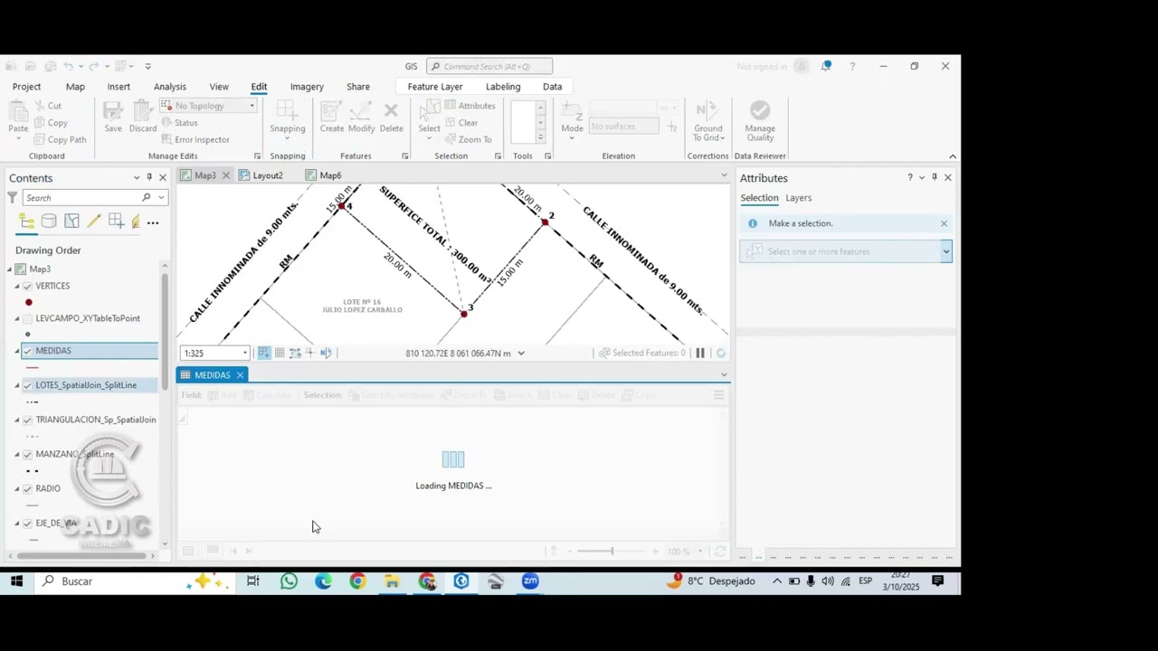Toggle TRIANGULACION_Sp_SpatialJoin layer visibility

[27, 420]
